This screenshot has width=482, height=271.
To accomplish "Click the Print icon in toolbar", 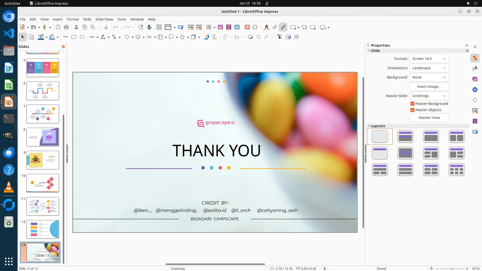I will [x=66, y=27].
